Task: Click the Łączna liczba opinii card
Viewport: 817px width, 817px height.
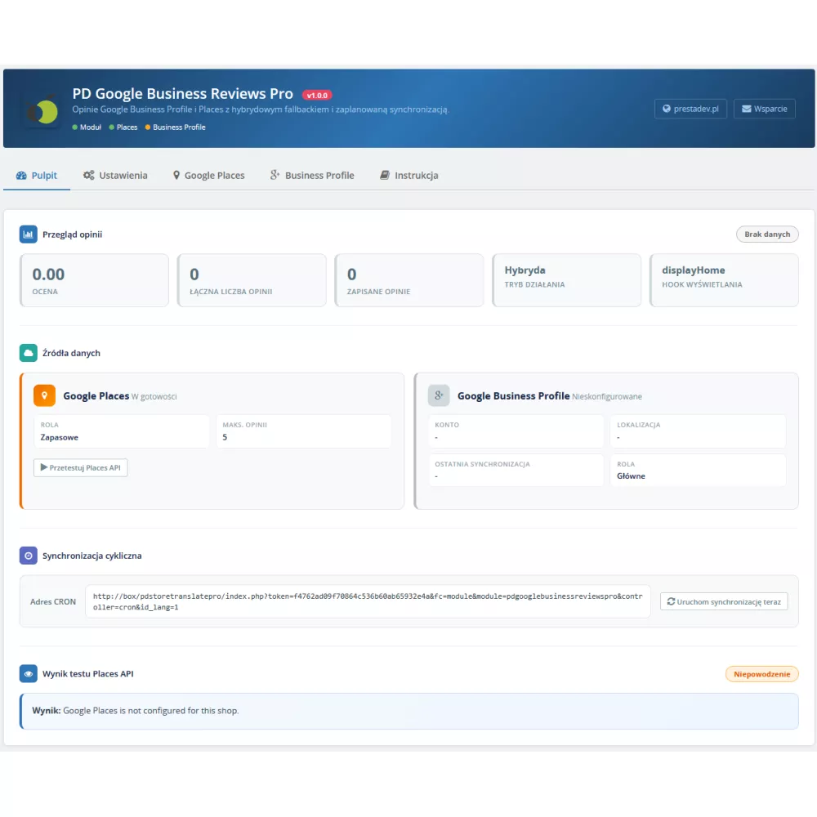Action: point(252,280)
